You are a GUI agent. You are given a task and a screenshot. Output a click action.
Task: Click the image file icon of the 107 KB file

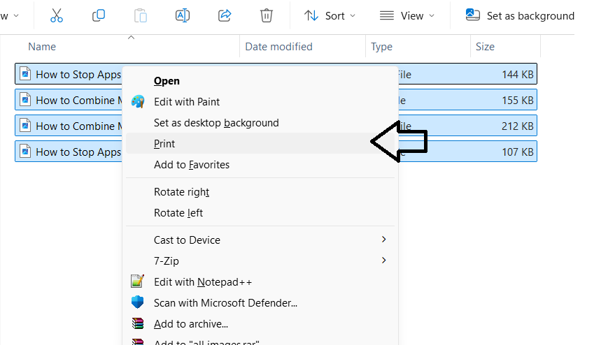[x=25, y=151]
